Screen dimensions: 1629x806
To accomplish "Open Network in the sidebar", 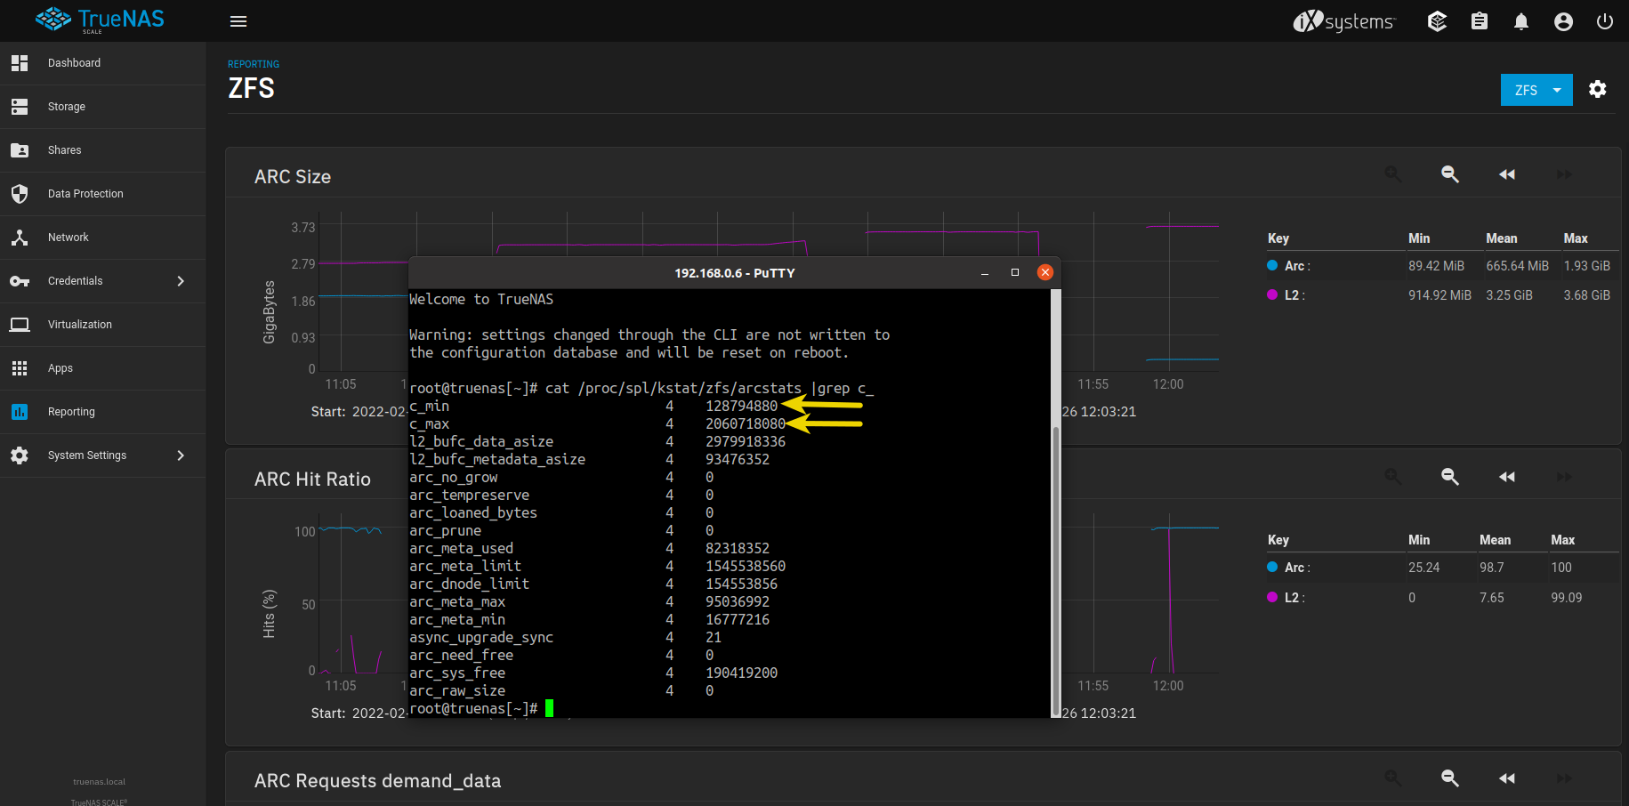I will (x=103, y=238).
